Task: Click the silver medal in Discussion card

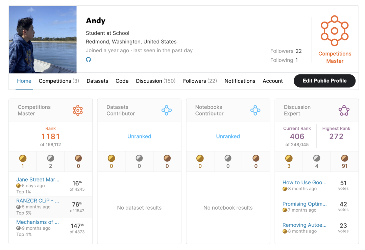Action: pyautogui.click(x=316, y=158)
